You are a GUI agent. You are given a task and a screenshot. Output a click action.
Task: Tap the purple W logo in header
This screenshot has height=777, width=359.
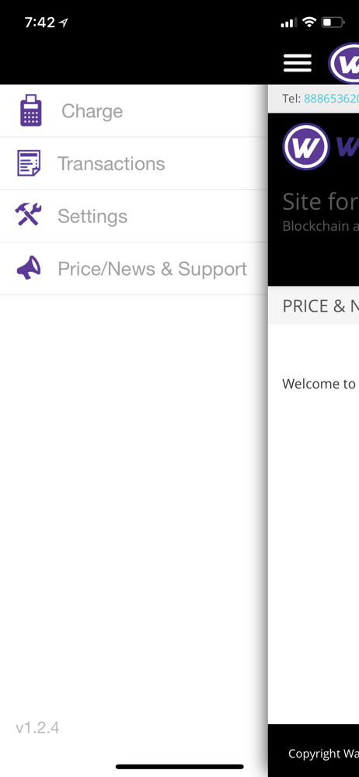point(343,63)
